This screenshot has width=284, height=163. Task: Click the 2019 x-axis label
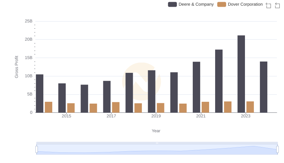pyautogui.click(x=156, y=116)
